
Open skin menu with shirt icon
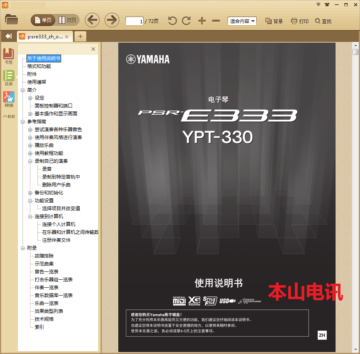327,5
